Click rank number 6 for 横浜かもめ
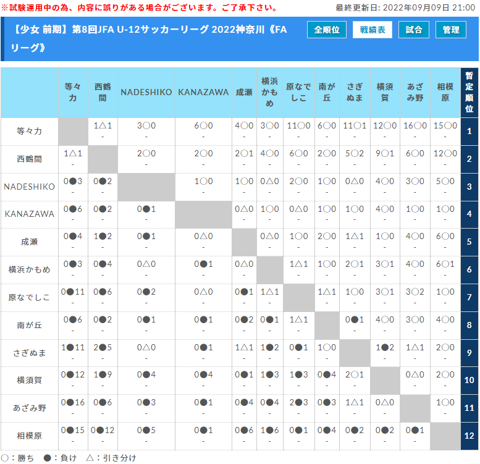480x464 pixels. [x=469, y=269]
